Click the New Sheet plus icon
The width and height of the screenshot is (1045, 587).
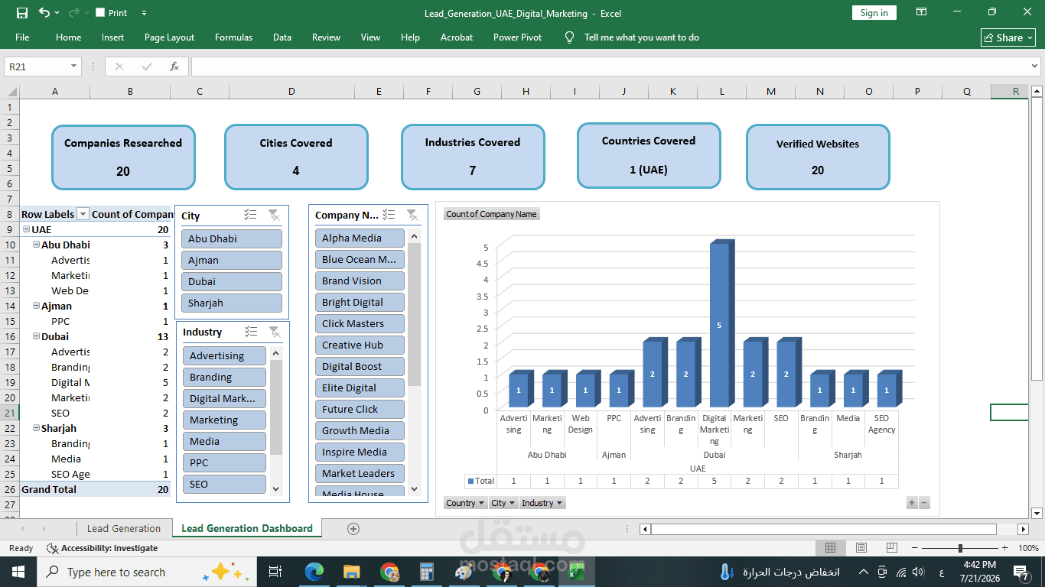(353, 528)
